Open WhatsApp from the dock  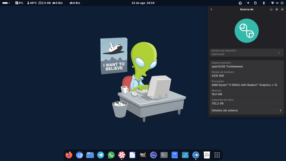111,155
